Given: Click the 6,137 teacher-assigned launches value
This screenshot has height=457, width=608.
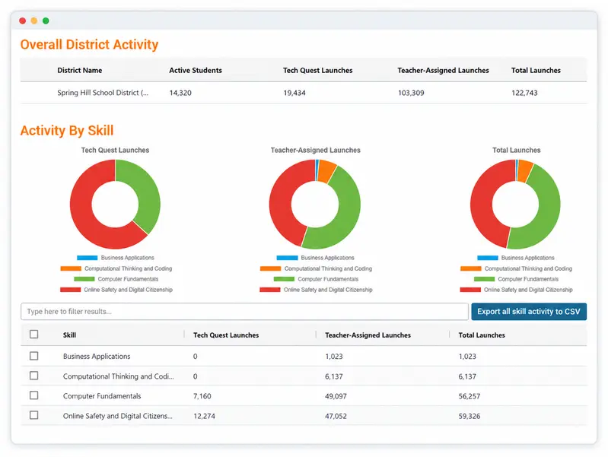Looking at the screenshot, I should [334, 376].
